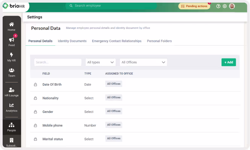Go to My HR lightning icon
The width and height of the screenshot is (250, 150).
click(11, 55)
